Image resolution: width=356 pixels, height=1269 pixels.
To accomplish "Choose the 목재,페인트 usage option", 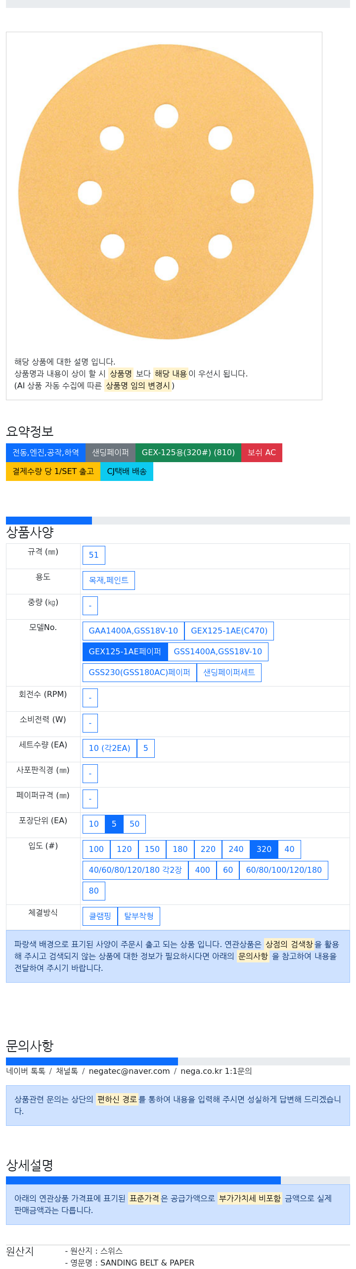I will tap(108, 581).
